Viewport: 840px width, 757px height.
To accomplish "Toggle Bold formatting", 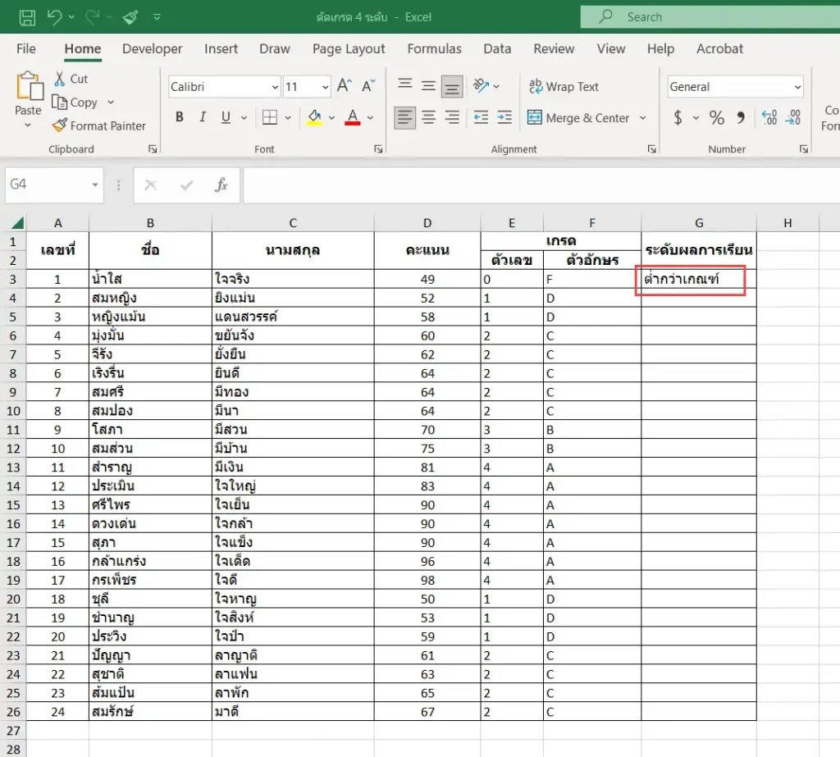I will click(x=180, y=117).
